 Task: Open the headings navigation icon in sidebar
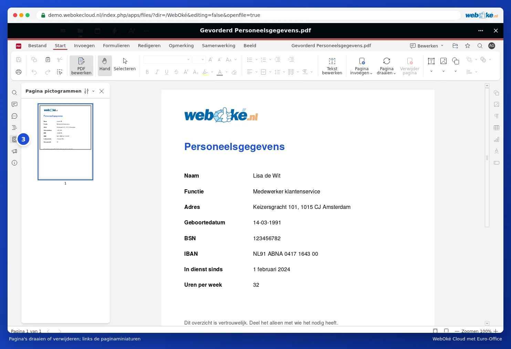point(14,128)
